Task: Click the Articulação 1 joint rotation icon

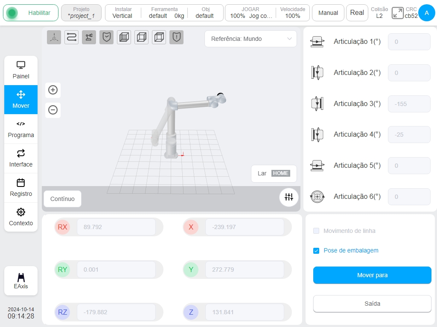Action: tap(317, 42)
